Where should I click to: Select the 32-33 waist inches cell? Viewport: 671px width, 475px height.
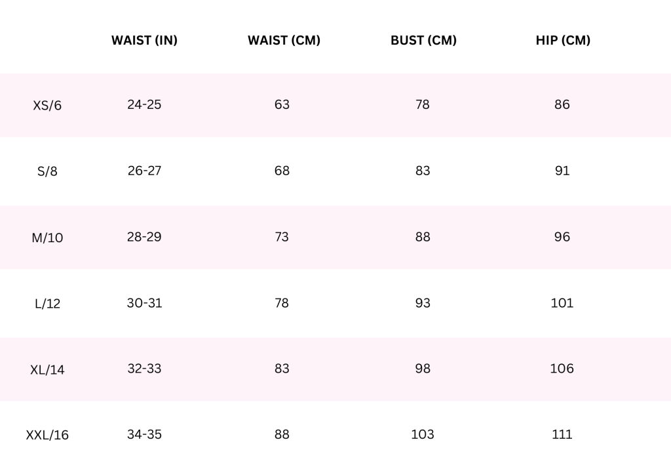pyautogui.click(x=144, y=369)
